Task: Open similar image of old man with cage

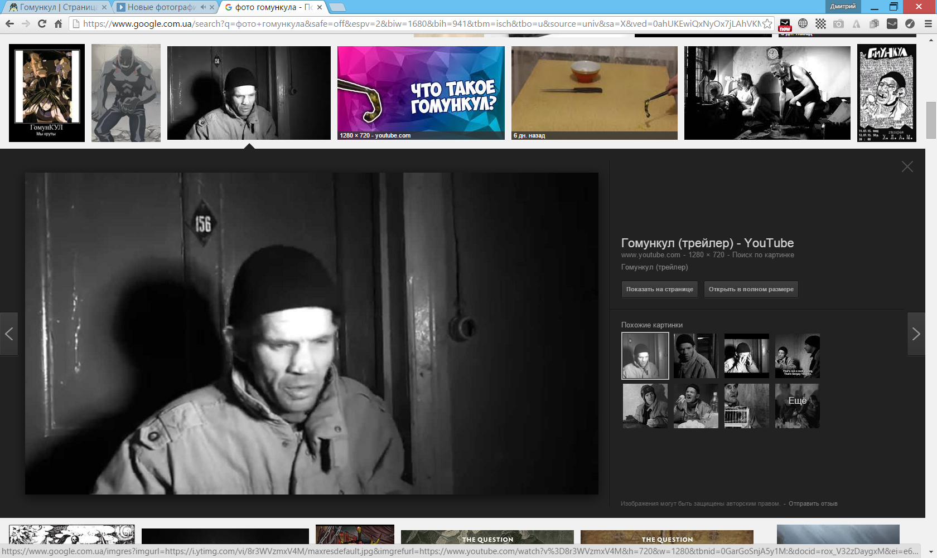Action: click(x=747, y=405)
